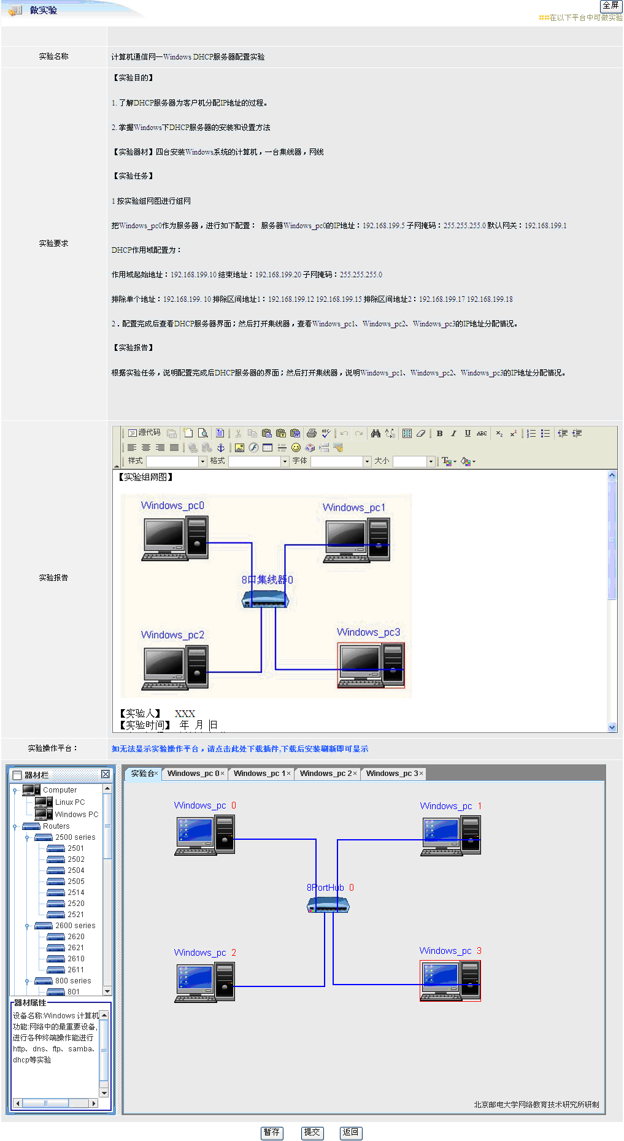This screenshot has height=1141, width=624.
Task: Click the insert table icon
Action: coord(268,448)
